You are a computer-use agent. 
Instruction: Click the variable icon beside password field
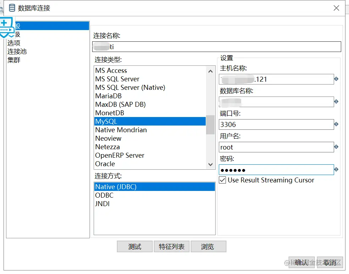pyautogui.click(x=336, y=169)
